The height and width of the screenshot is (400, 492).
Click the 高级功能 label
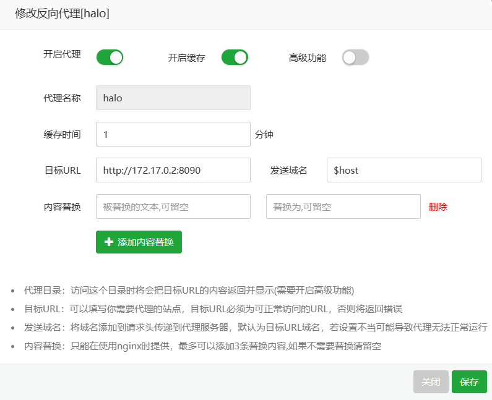click(x=308, y=58)
